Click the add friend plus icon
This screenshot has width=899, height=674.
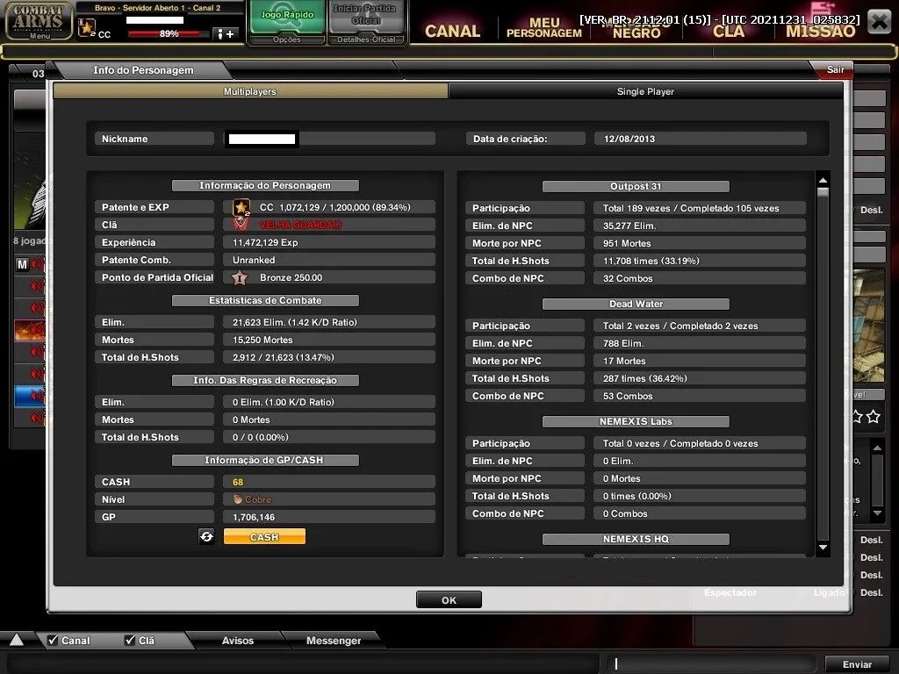click(x=226, y=34)
